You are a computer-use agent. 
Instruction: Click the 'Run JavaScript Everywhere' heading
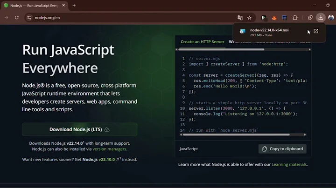pos(68,59)
